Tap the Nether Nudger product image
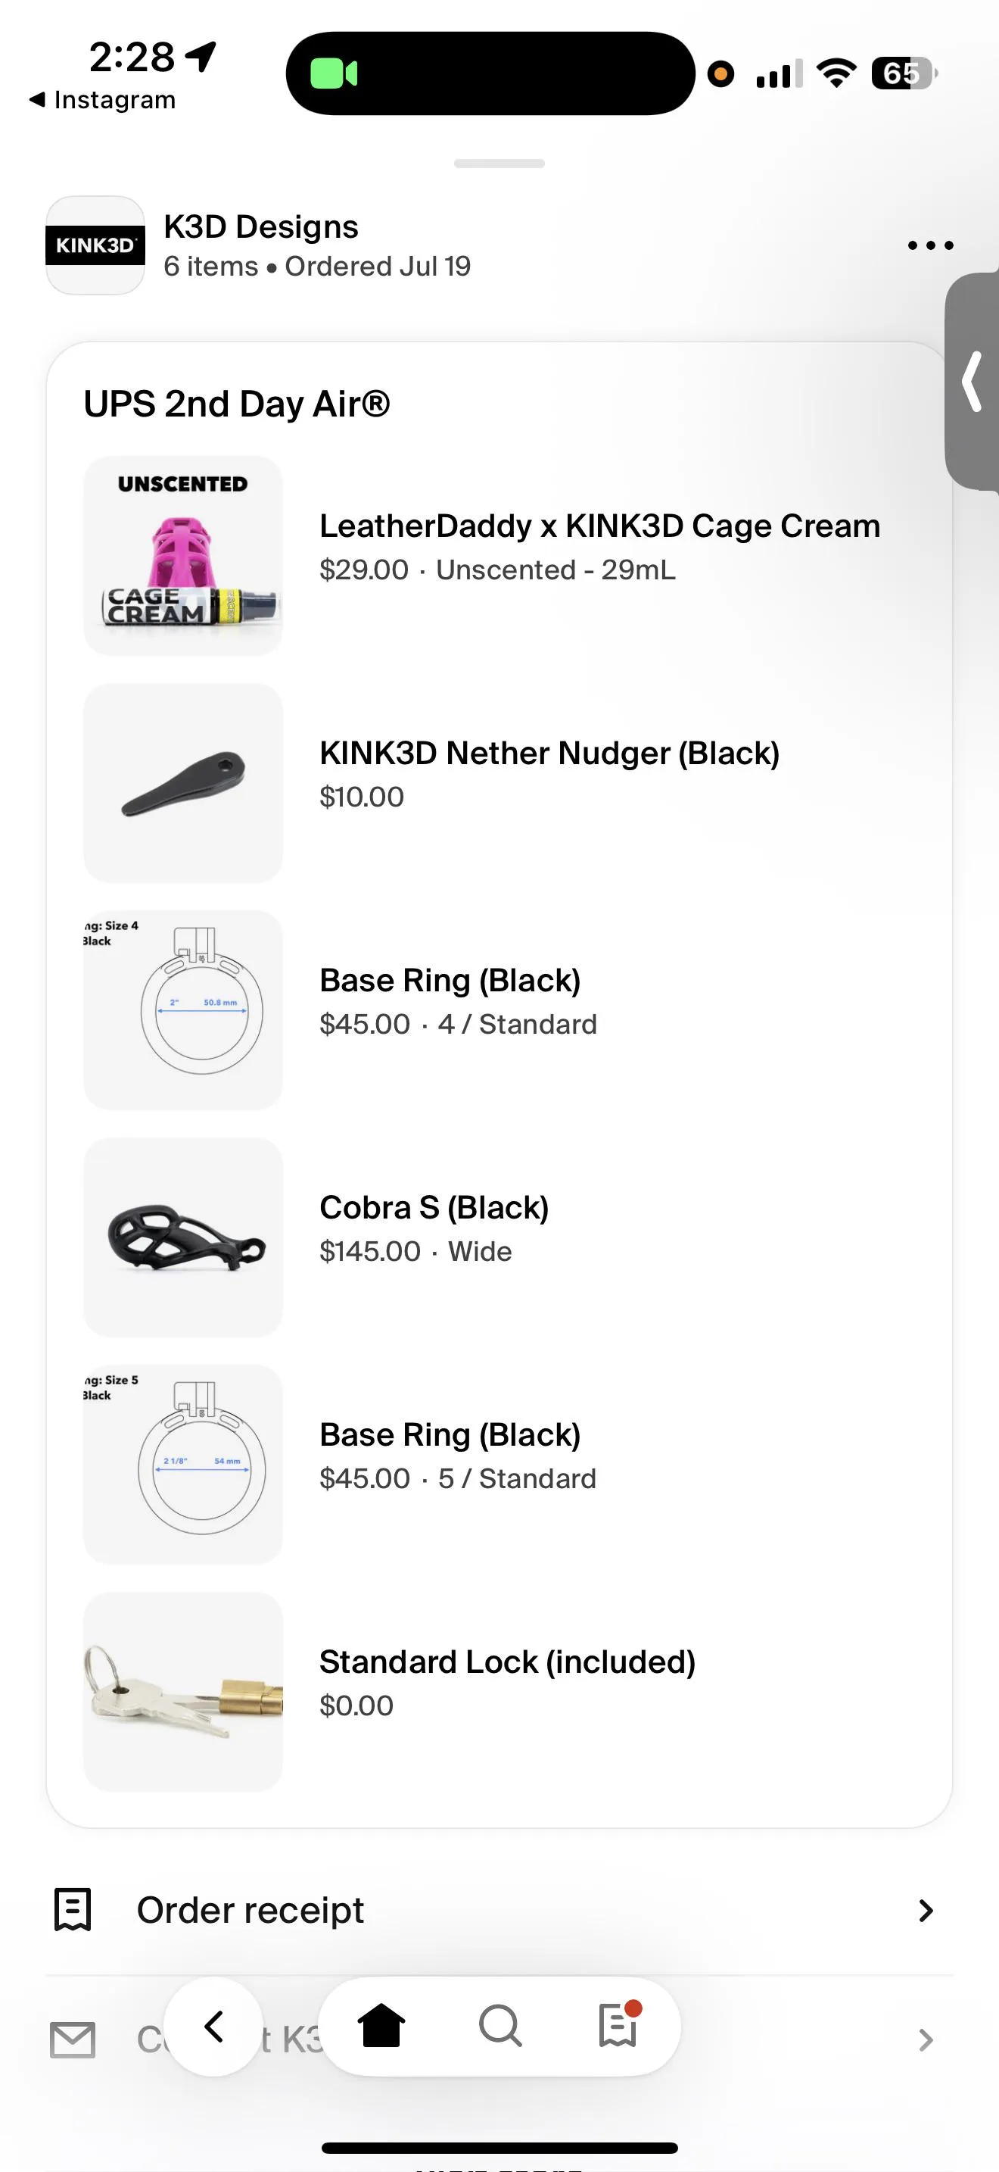This screenshot has width=999, height=2172. coord(183,783)
